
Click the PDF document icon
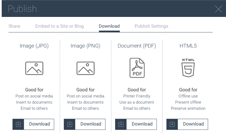137,68
